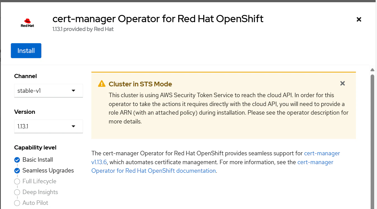Click the 'Cluster in STS Mode' alert title
This screenshot has width=377, height=209.
click(140, 84)
